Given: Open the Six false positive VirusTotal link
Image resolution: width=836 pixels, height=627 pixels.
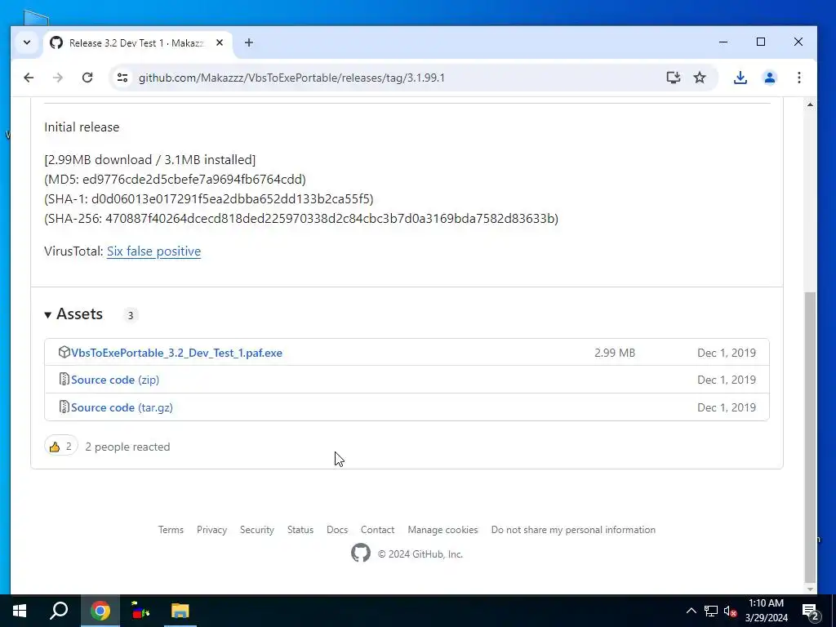Looking at the screenshot, I should coord(153,251).
